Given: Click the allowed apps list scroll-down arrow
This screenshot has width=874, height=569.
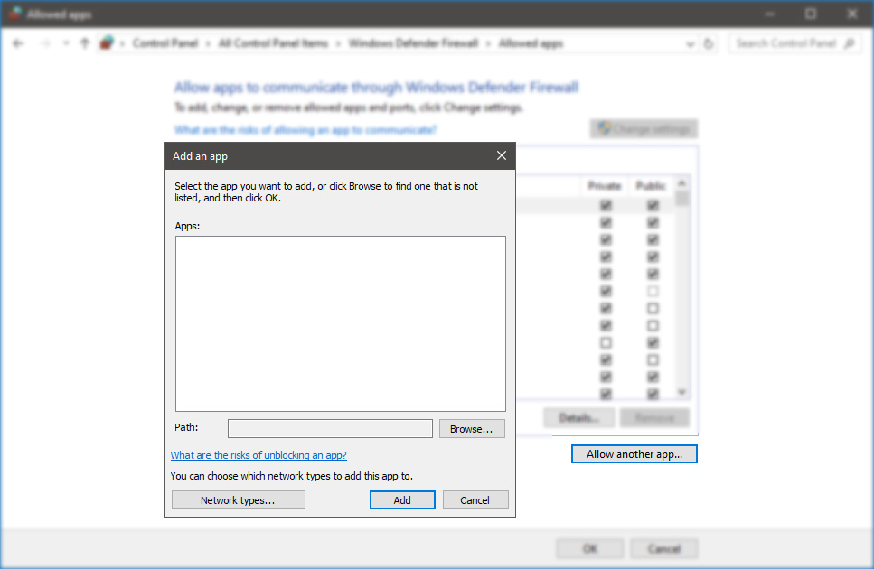Looking at the screenshot, I should [681, 393].
